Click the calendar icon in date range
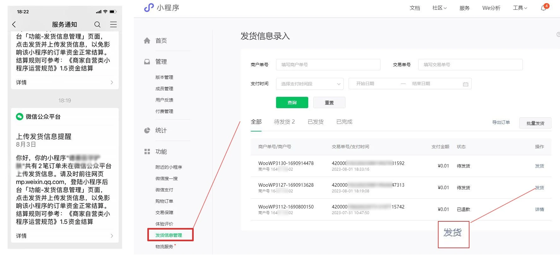This screenshot has height=263, width=560. 466,84
